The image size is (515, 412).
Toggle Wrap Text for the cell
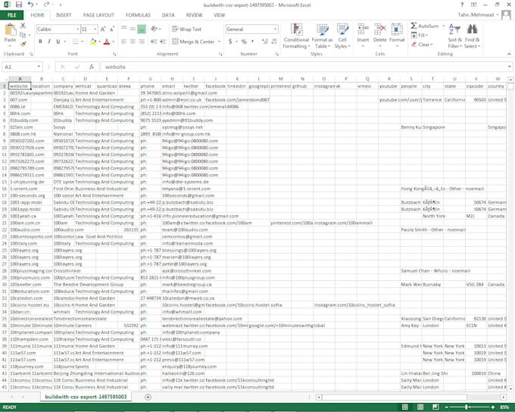(x=186, y=30)
